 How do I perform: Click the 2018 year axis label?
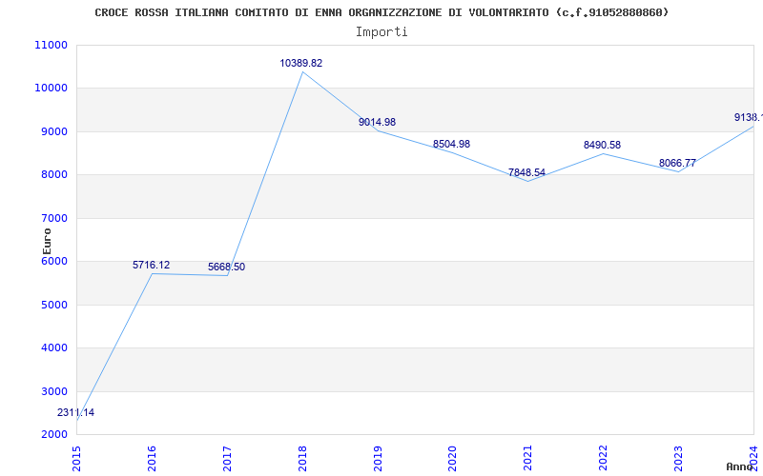point(302,458)
